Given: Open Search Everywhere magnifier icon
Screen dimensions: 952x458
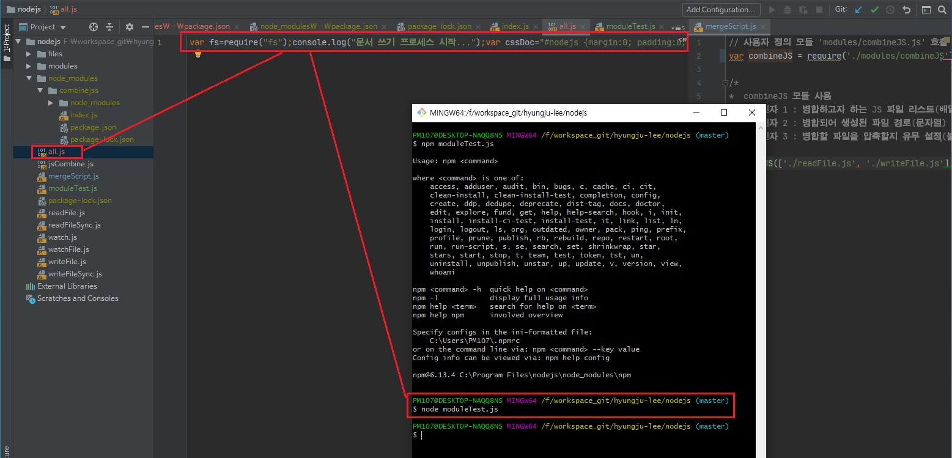Looking at the screenshot, I should click(x=942, y=10).
